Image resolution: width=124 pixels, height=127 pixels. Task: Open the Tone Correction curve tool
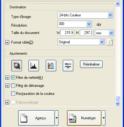51,66
